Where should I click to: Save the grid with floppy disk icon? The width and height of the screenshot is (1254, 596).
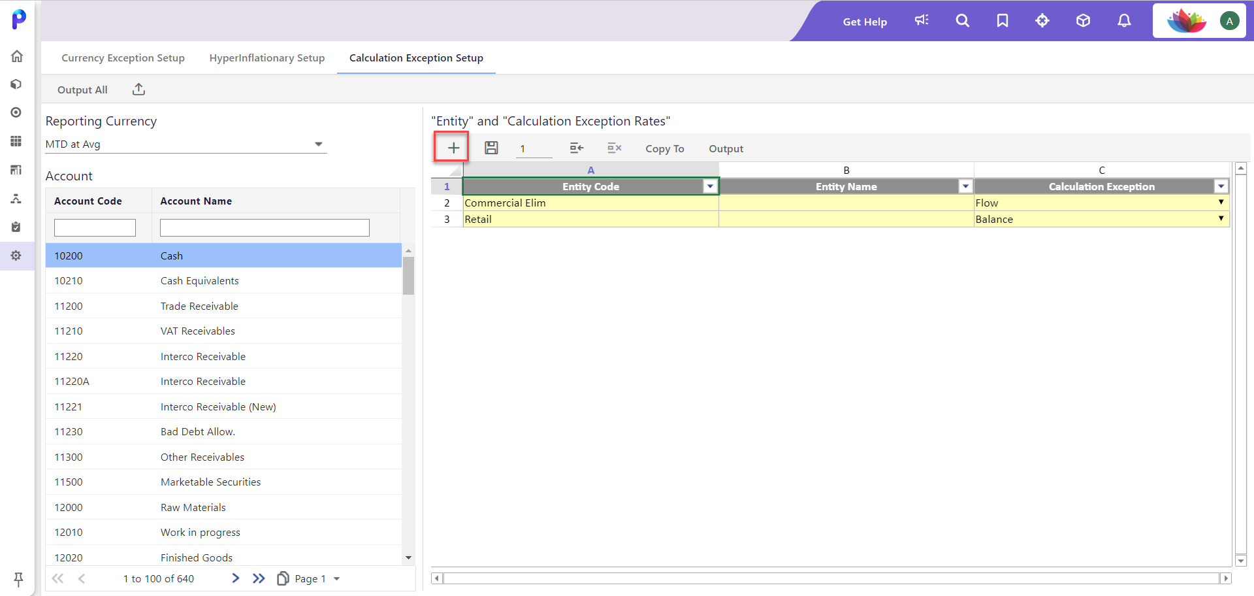point(491,148)
